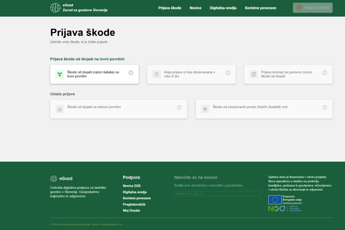
Task: Click the house icon for non-hunting area
Action: click(60, 109)
